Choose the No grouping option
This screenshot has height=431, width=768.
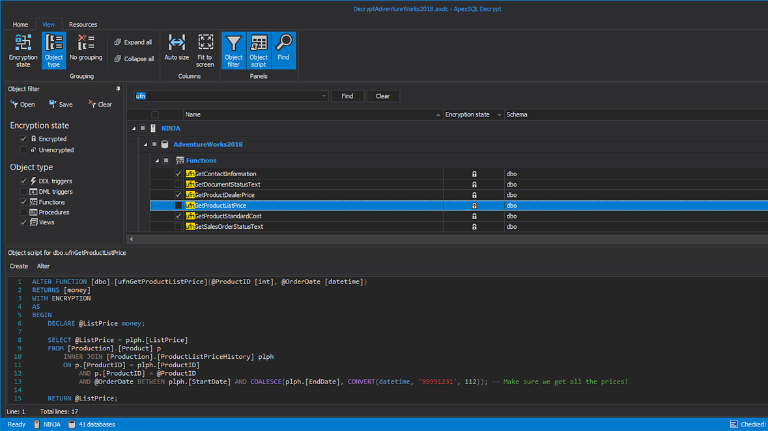pos(86,48)
